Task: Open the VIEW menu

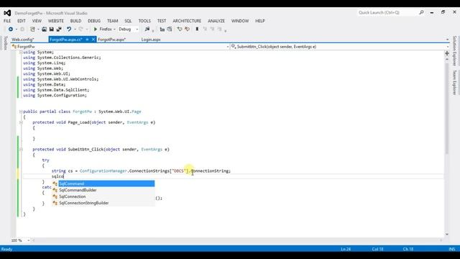Action: (37, 21)
